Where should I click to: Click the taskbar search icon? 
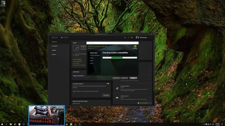(6, 124)
